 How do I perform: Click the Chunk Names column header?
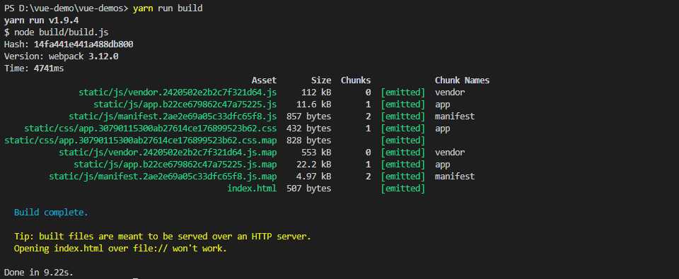click(x=462, y=80)
